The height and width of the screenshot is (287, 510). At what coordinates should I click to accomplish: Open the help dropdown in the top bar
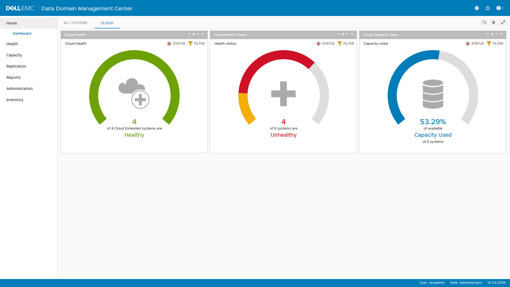tap(499, 8)
